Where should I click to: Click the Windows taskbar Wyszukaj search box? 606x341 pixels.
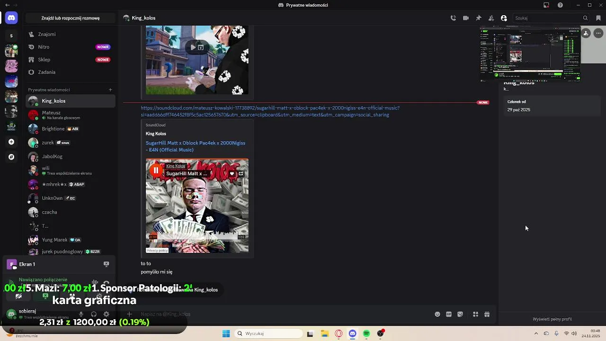pyautogui.click(x=268, y=333)
